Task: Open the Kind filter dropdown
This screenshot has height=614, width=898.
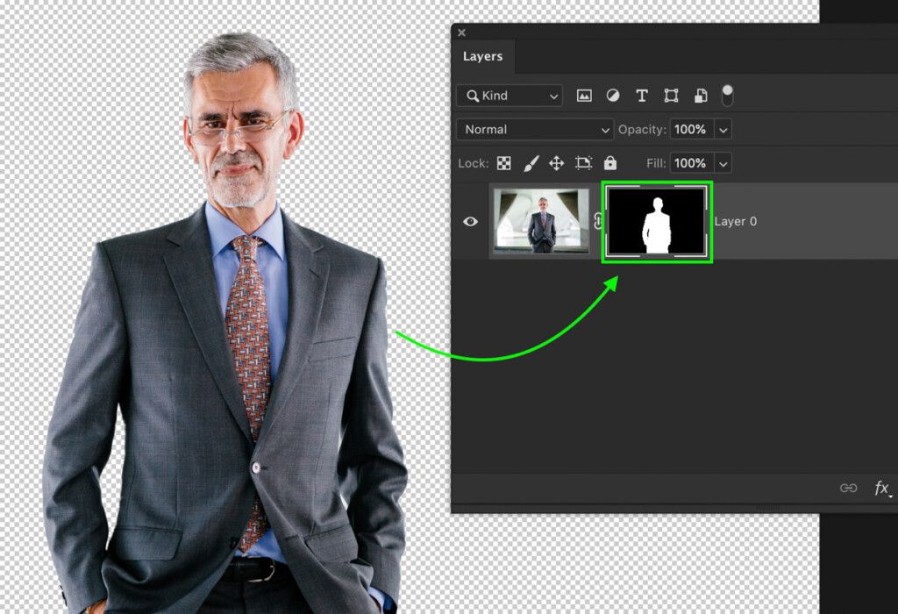Action: tap(510, 96)
